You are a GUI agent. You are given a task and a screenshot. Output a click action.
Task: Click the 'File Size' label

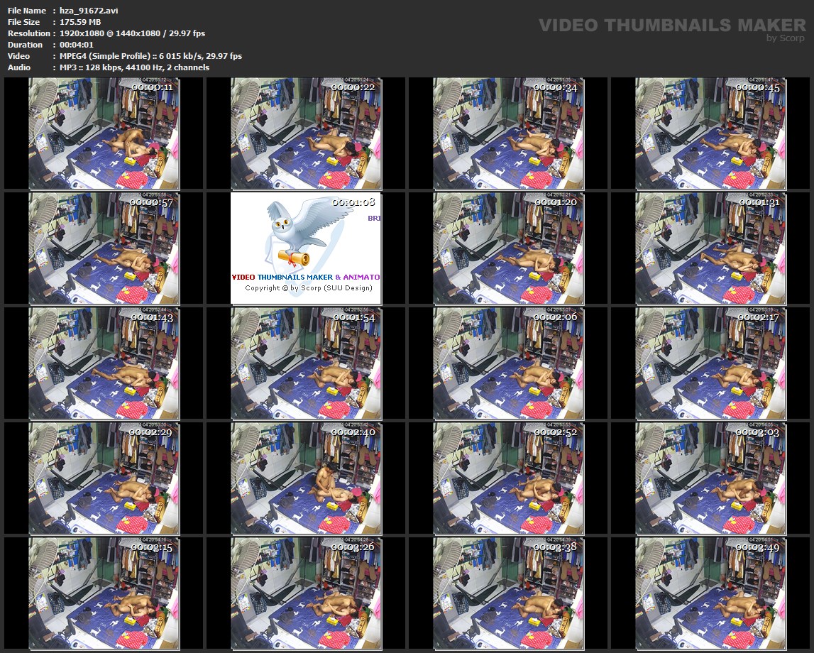24,22
